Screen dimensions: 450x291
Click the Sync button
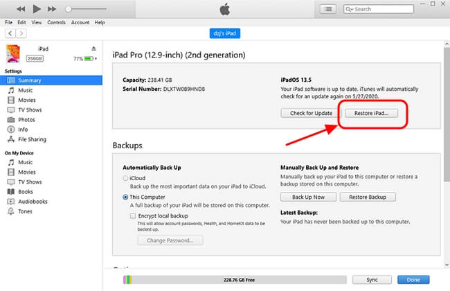tap(372, 280)
